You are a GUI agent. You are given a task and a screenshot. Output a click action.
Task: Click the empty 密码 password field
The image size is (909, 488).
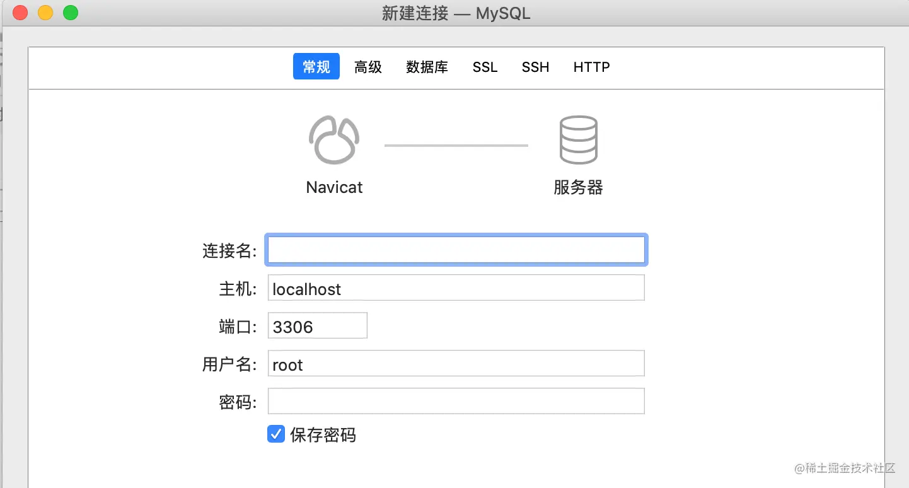pos(456,401)
